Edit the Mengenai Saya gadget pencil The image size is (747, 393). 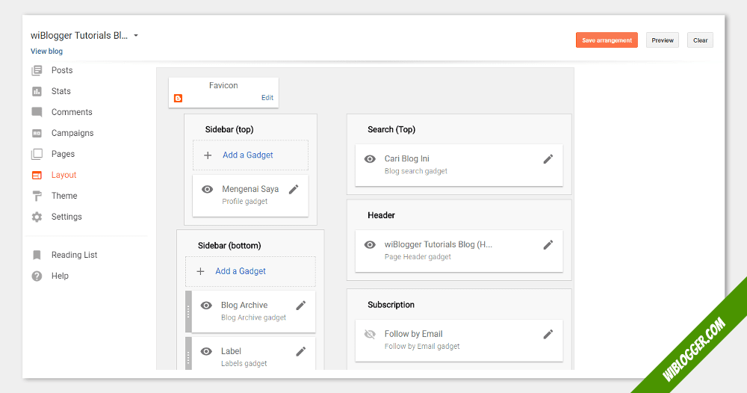tap(294, 190)
